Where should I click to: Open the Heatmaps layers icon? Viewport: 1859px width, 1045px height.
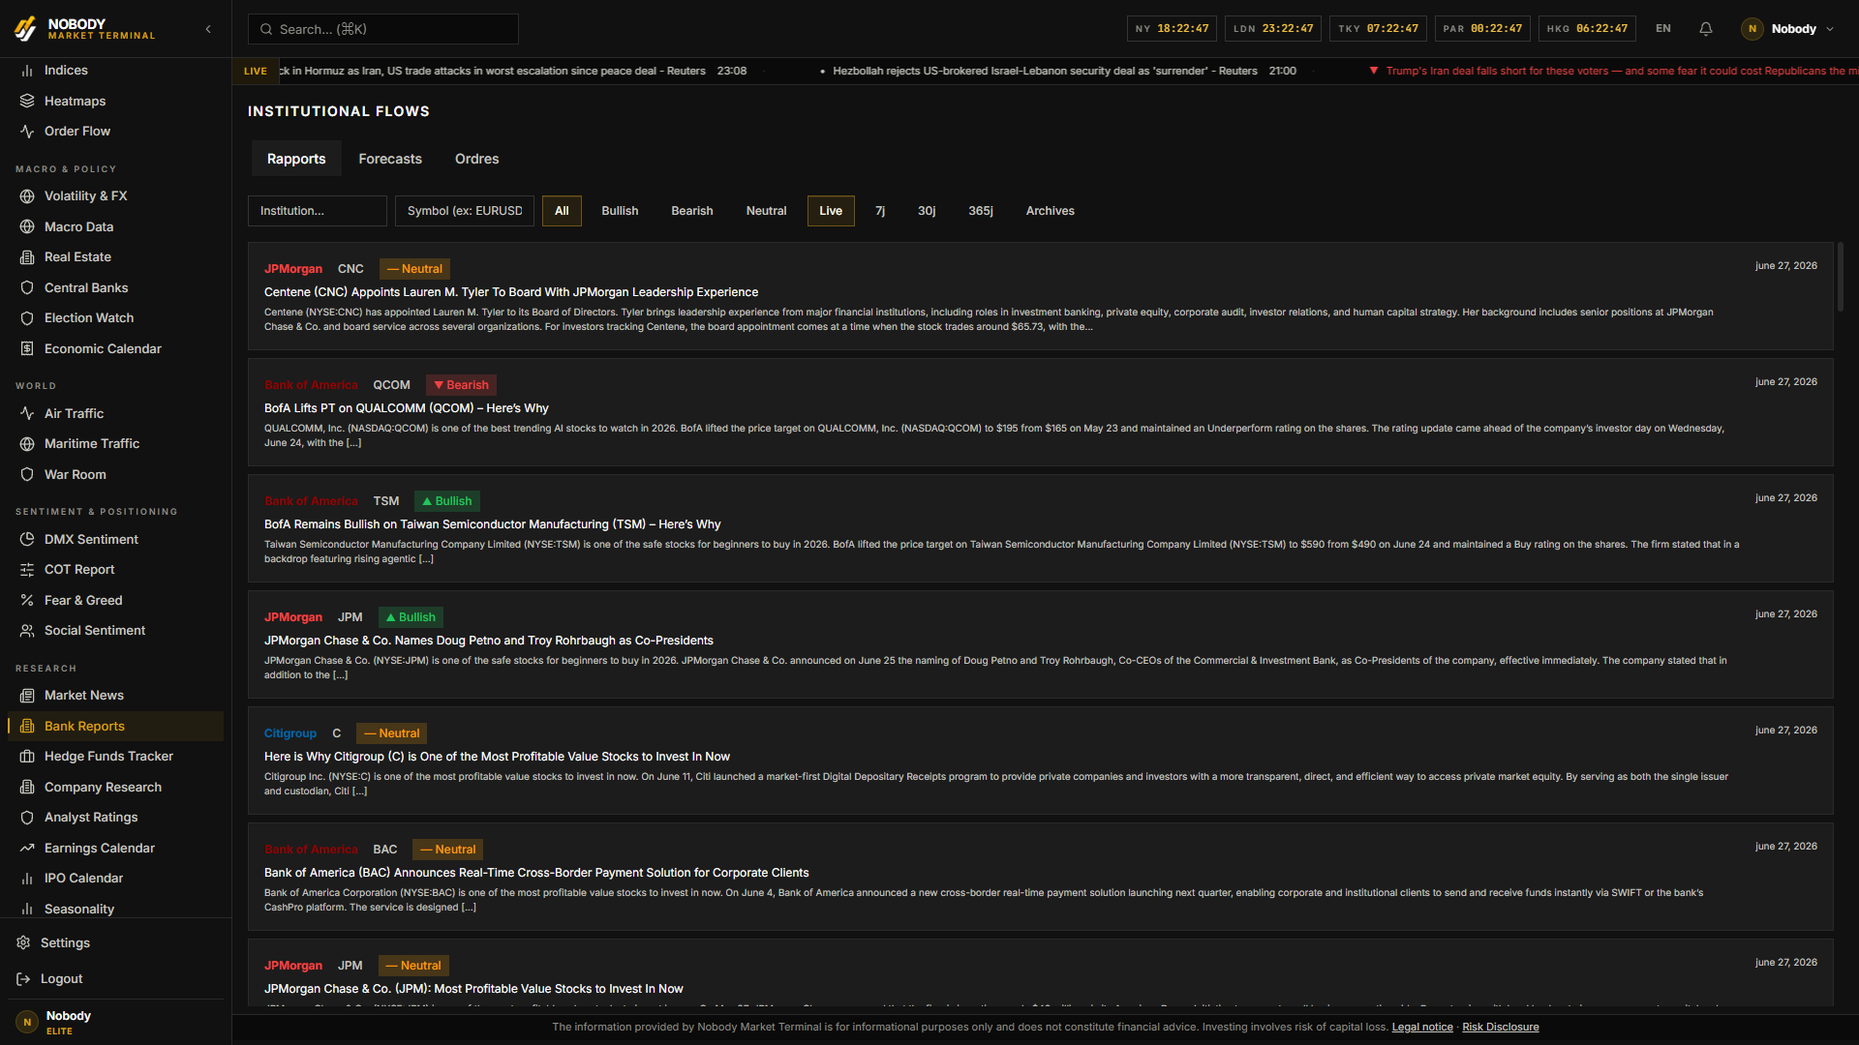tap(27, 101)
